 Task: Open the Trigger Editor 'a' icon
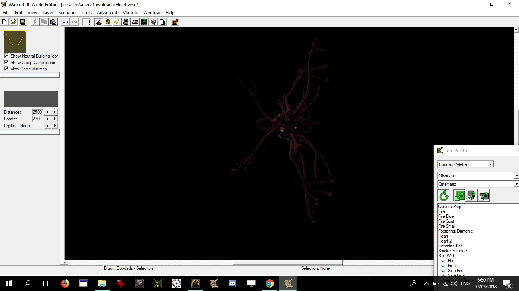click(x=108, y=22)
